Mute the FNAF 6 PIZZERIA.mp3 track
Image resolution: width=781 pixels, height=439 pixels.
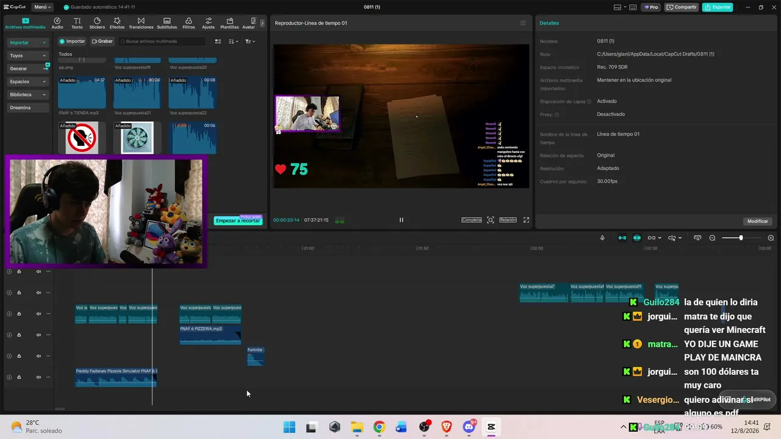coord(38,335)
